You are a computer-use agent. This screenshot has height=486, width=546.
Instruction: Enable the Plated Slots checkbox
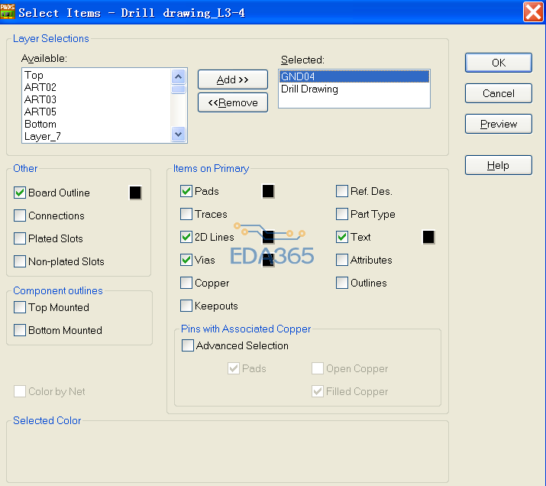click(20, 238)
